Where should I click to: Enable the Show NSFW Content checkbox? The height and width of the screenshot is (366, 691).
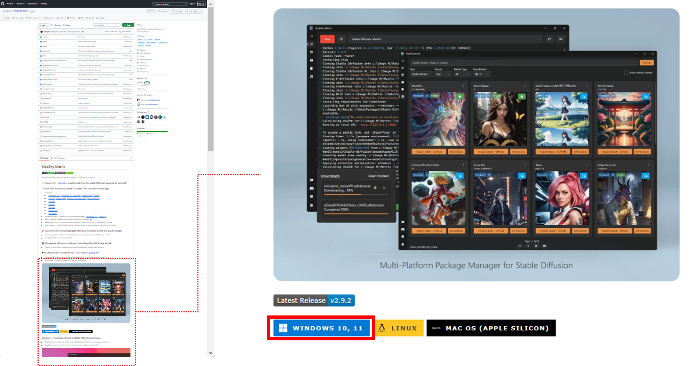coord(626,73)
